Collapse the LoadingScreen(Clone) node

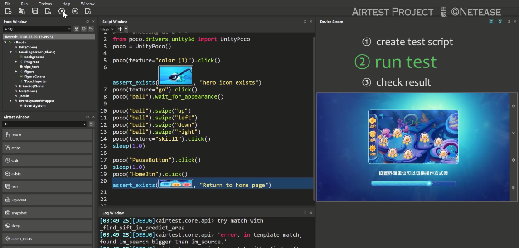(x=10, y=52)
